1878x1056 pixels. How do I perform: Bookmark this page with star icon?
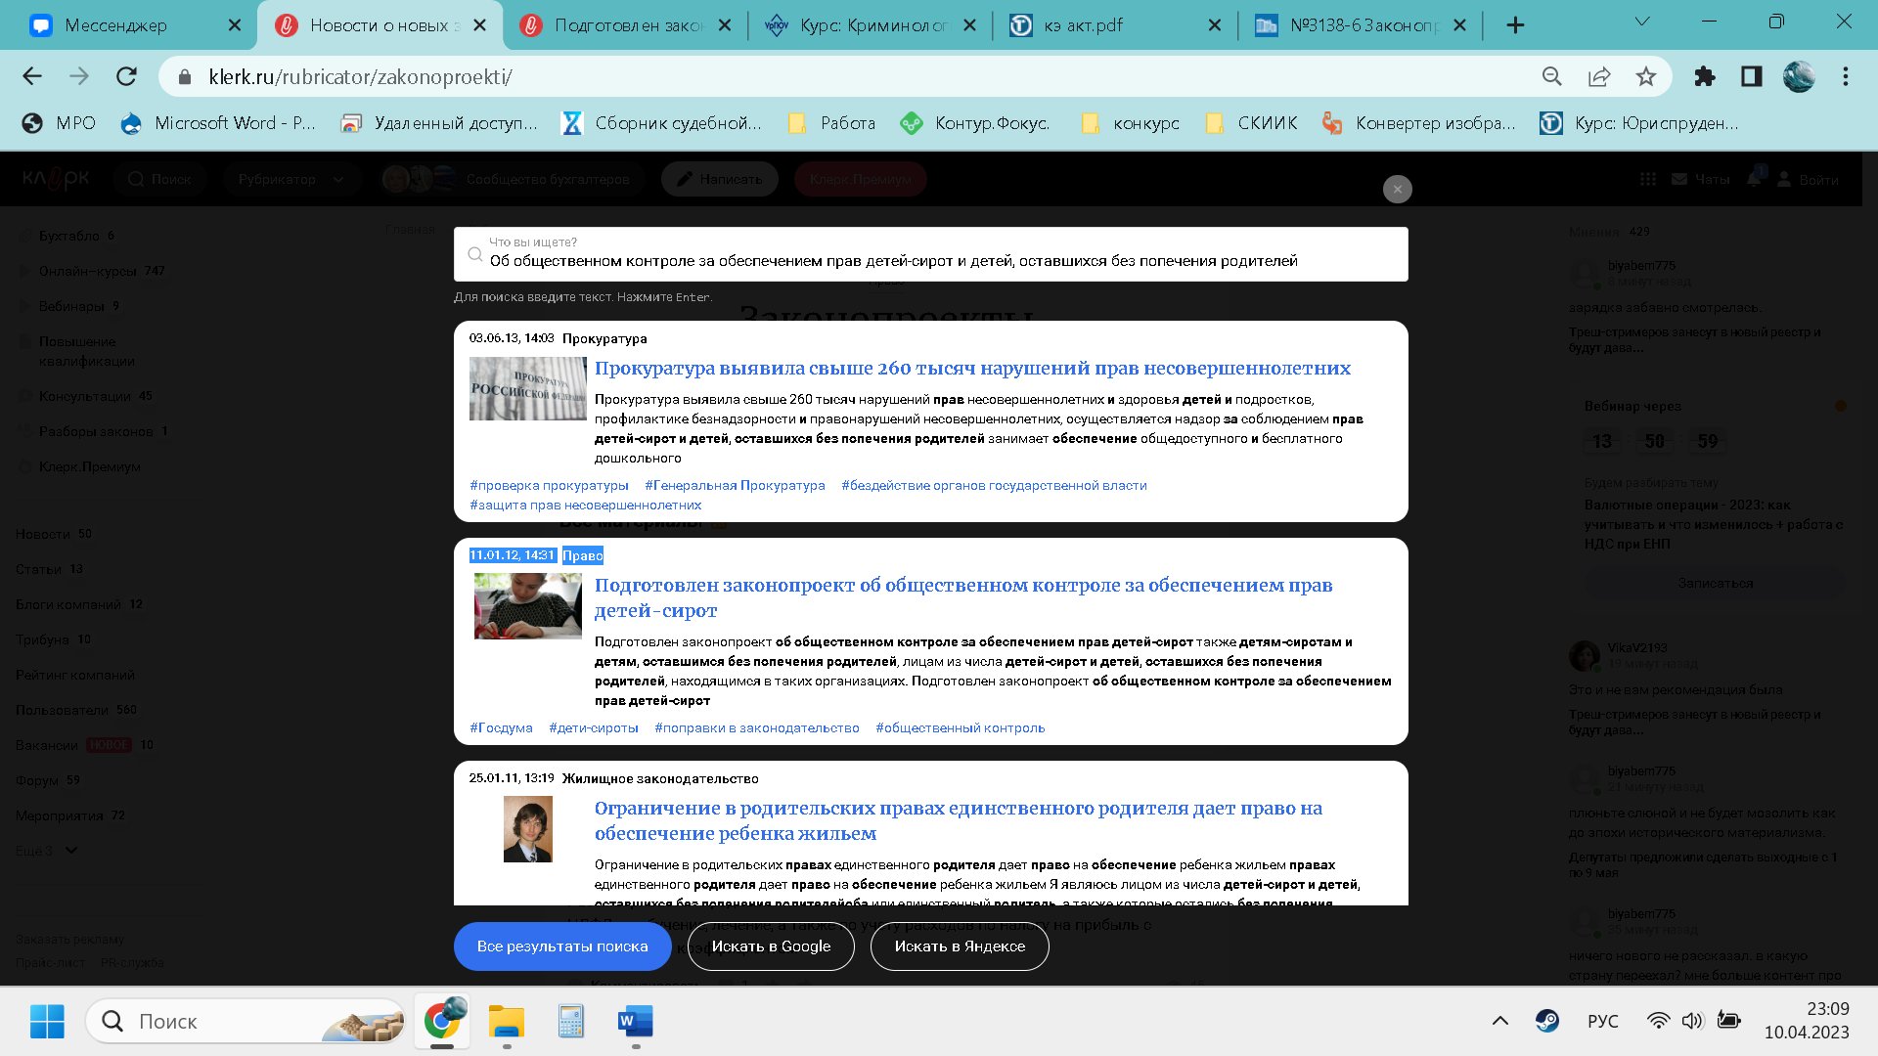pyautogui.click(x=1646, y=76)
